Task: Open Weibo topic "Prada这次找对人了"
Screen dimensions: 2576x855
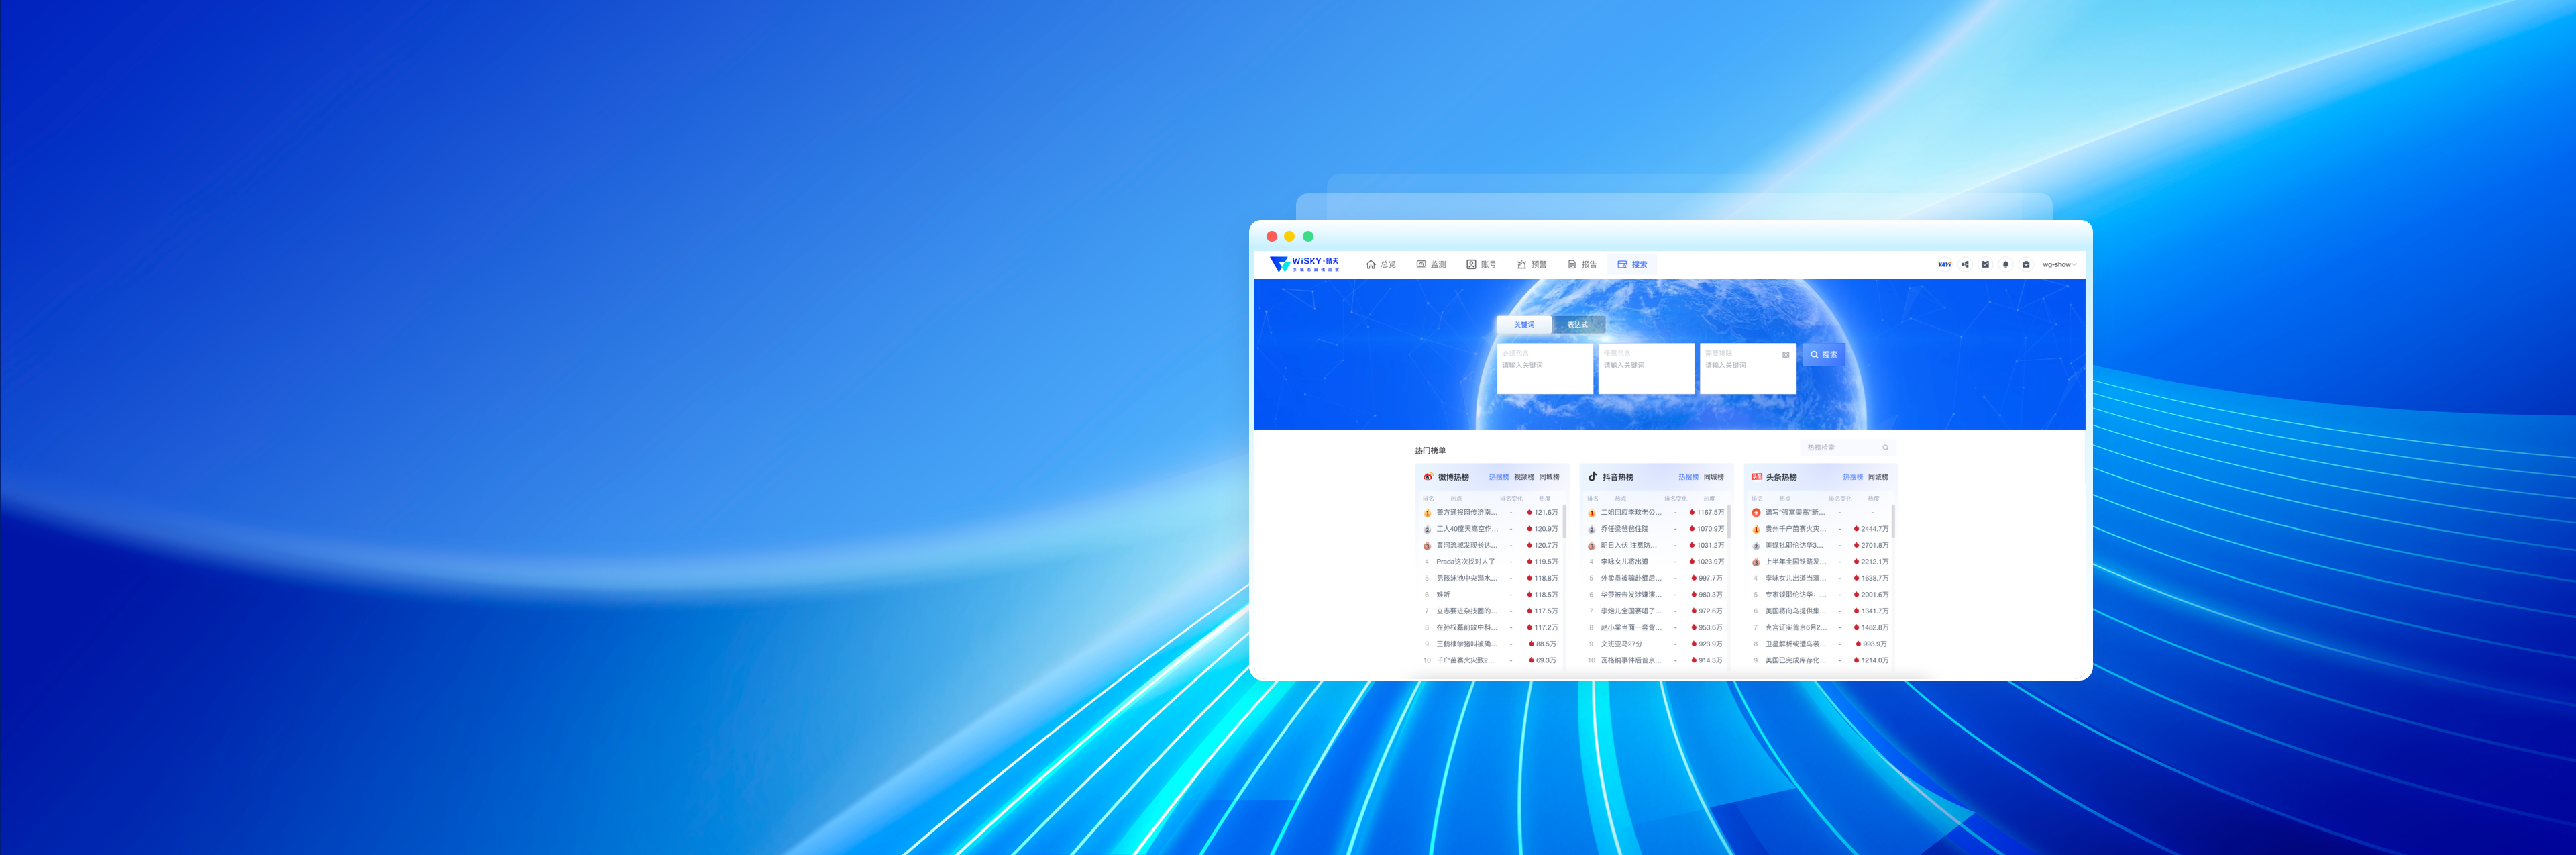Action: click(1465, 562)
